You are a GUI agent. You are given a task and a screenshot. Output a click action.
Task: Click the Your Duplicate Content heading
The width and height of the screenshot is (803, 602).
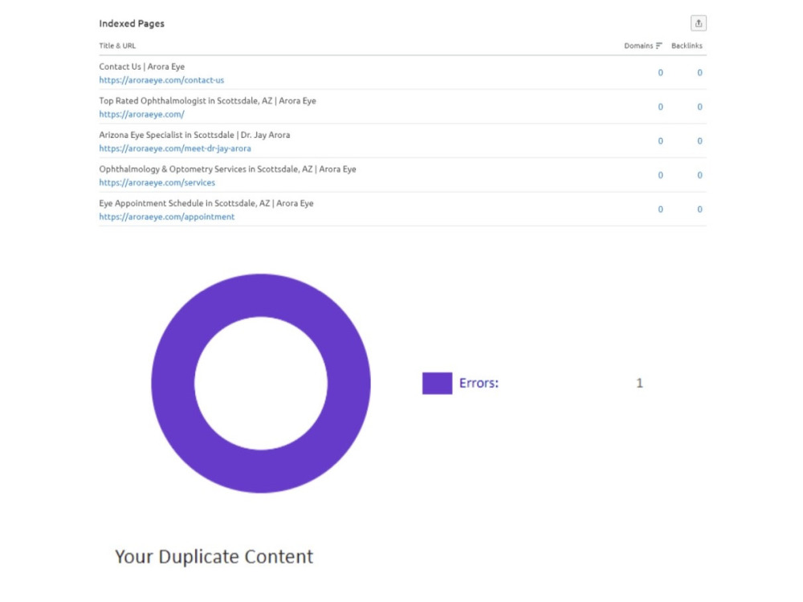[x=214, y=556]
